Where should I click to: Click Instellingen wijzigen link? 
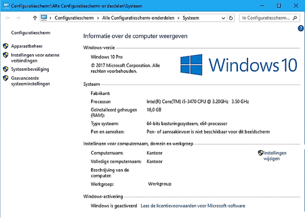[x=274, y=156]
